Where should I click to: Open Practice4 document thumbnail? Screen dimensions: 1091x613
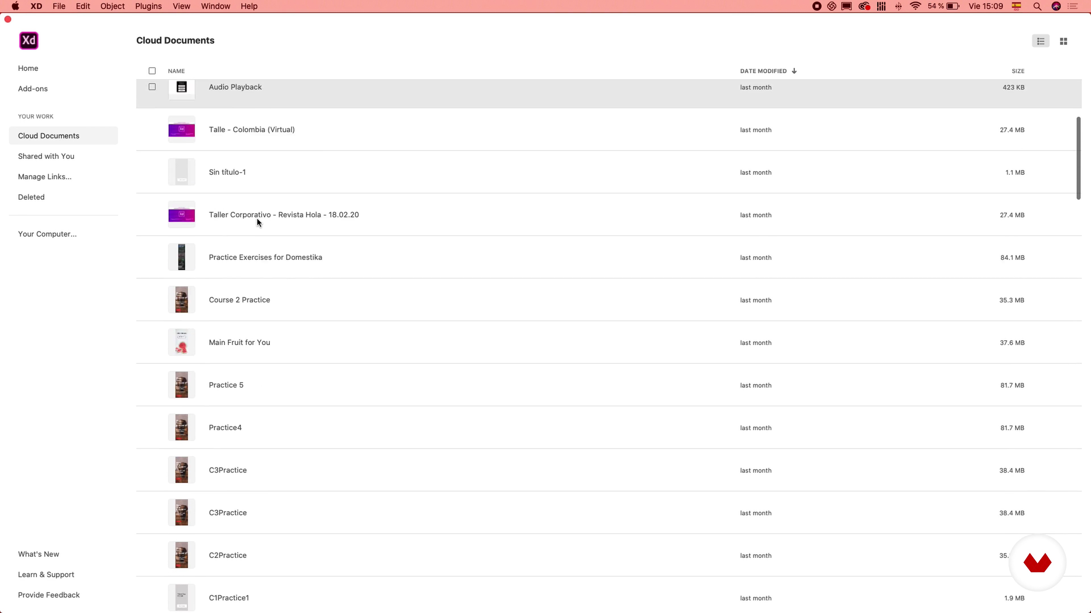182,427
